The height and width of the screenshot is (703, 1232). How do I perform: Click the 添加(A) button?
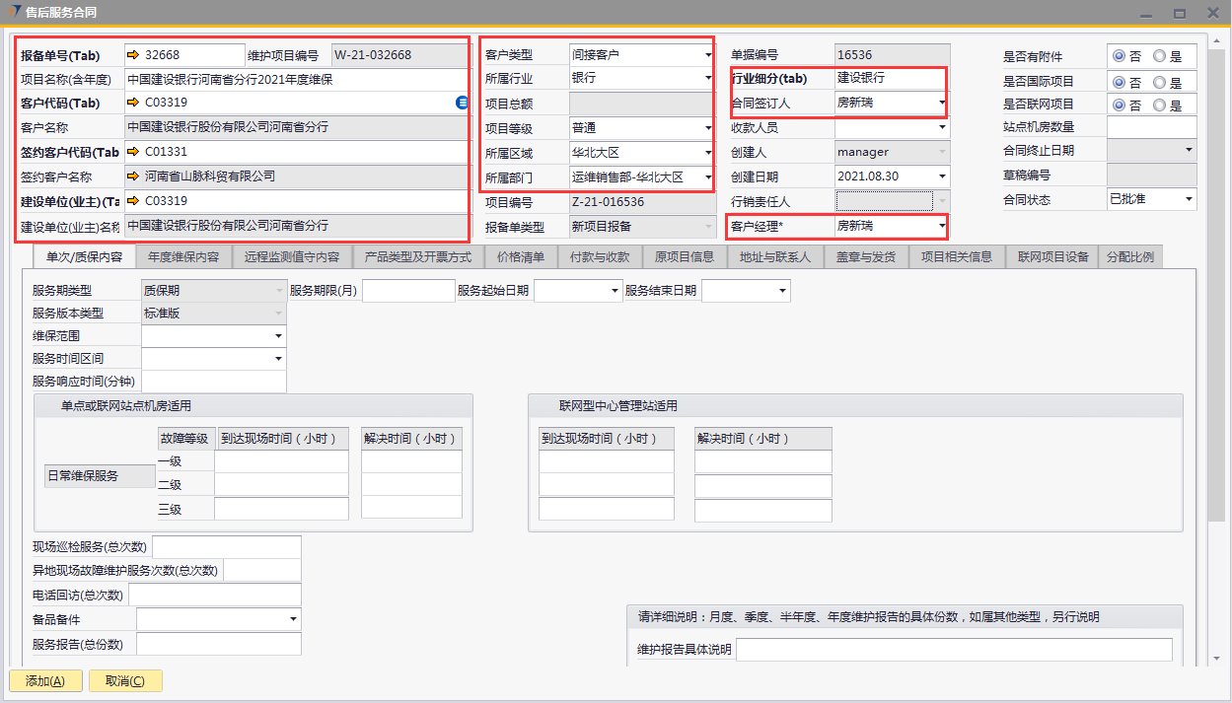[x=45, y=681]
